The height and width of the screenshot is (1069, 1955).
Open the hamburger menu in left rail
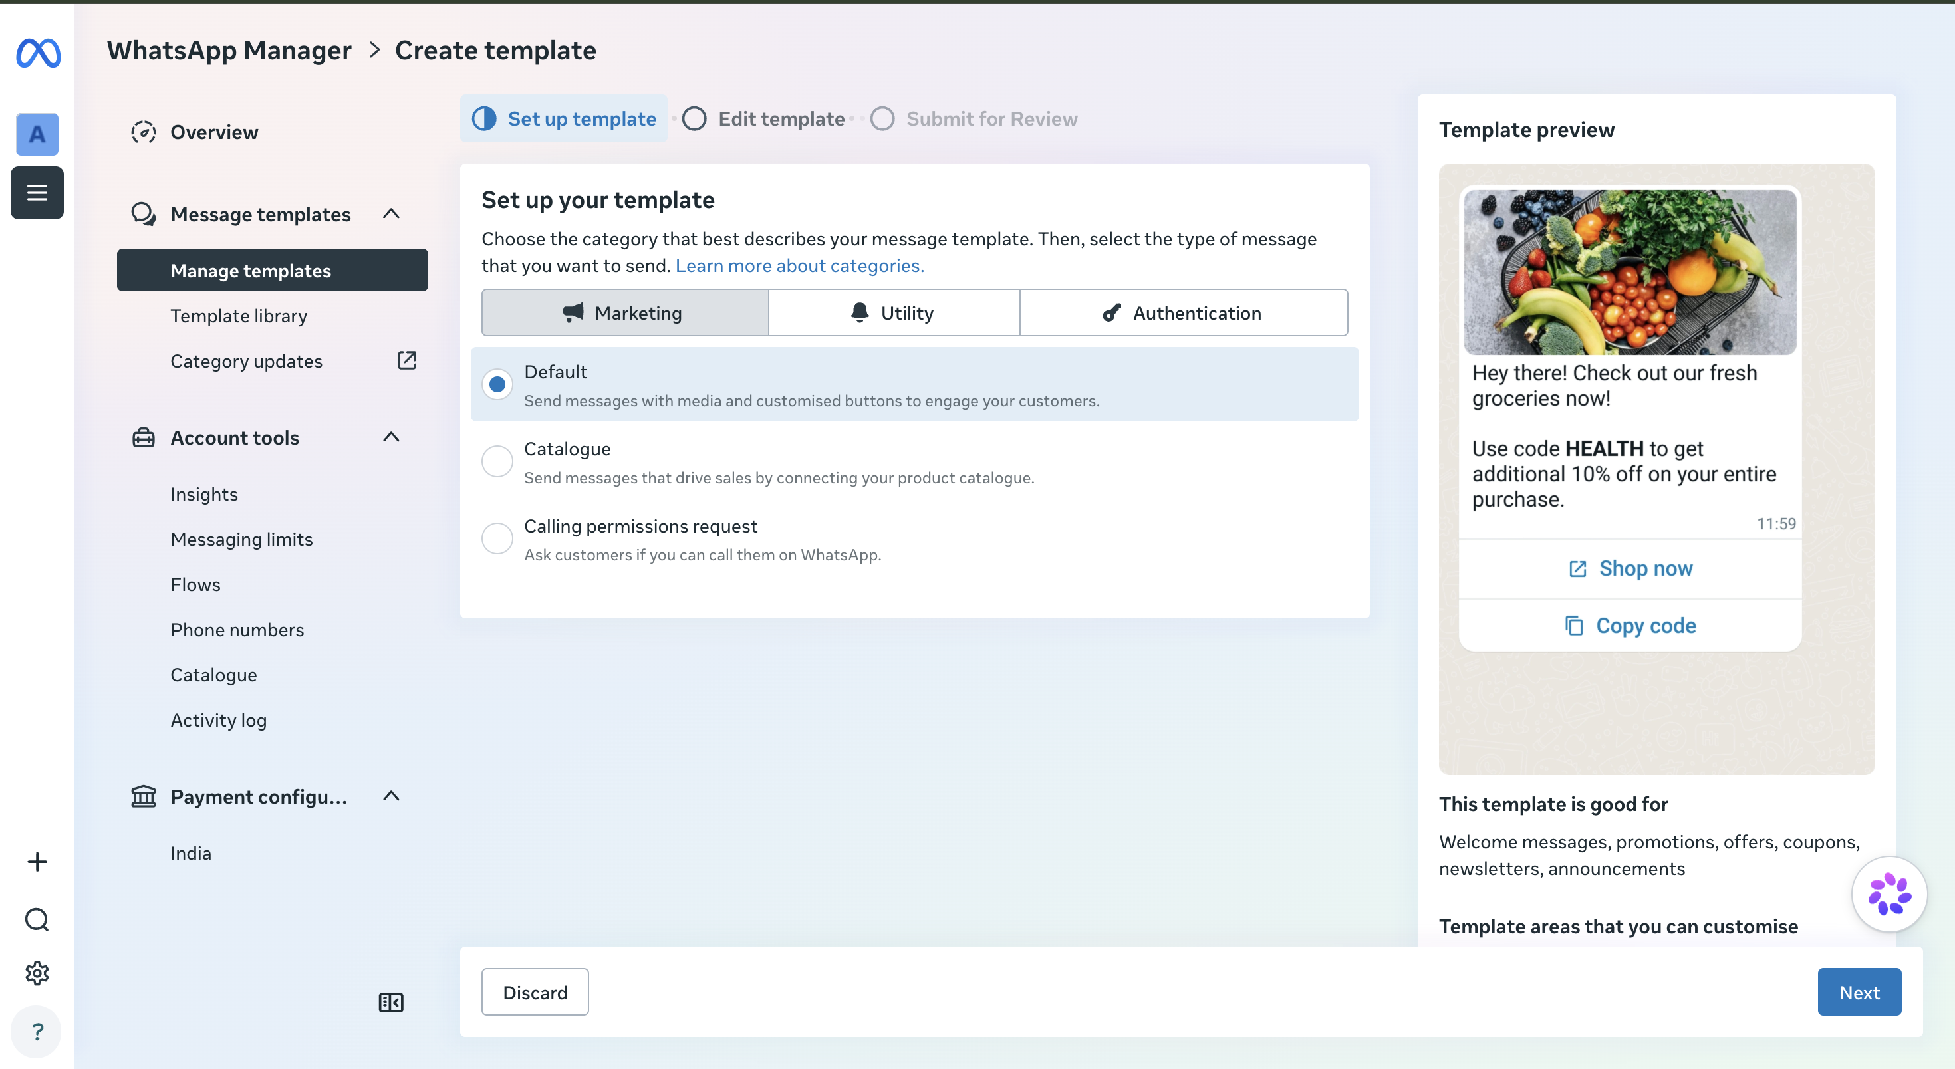37,193
